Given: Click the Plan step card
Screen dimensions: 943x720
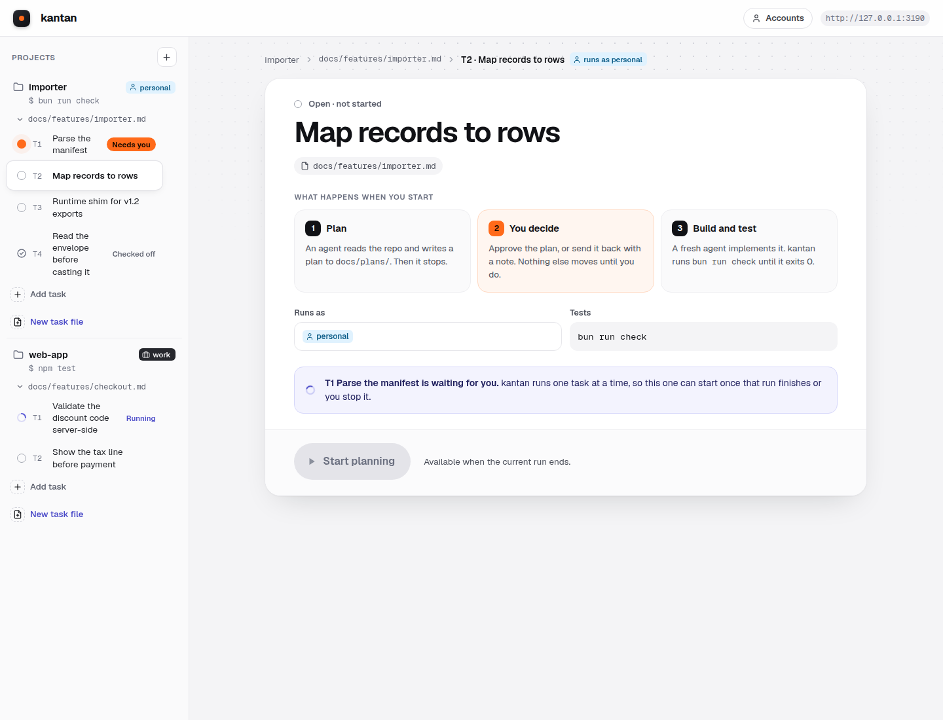Looking at the screenshot, I should [382, 251].
